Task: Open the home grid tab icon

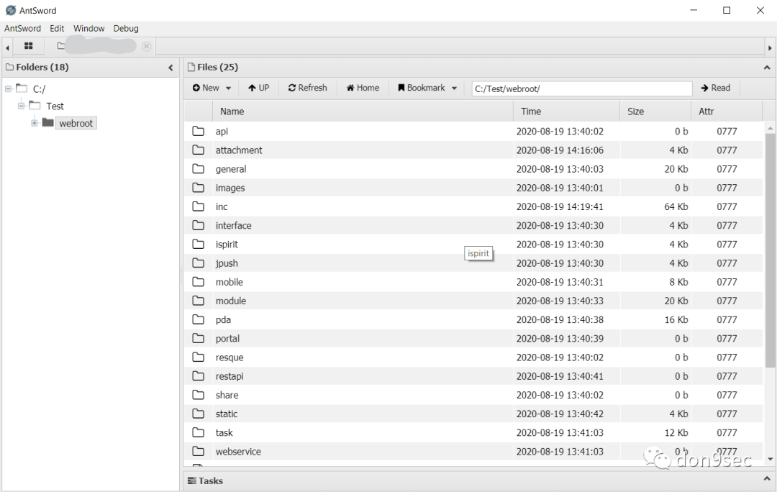Action: (29, 46)
